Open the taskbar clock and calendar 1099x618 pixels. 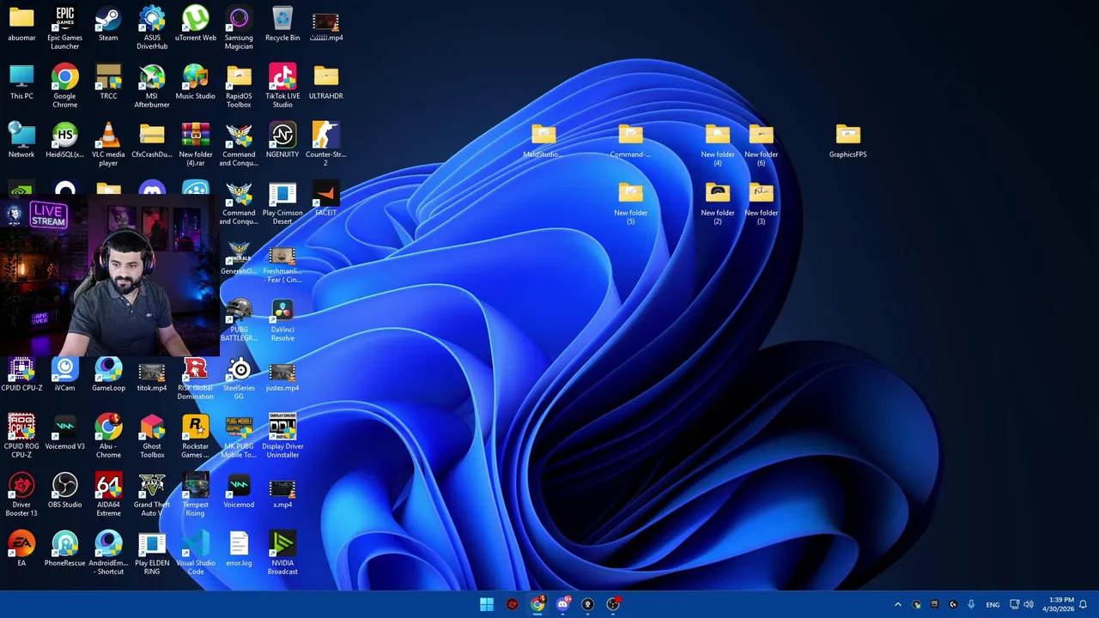[x=1060, y=604]
